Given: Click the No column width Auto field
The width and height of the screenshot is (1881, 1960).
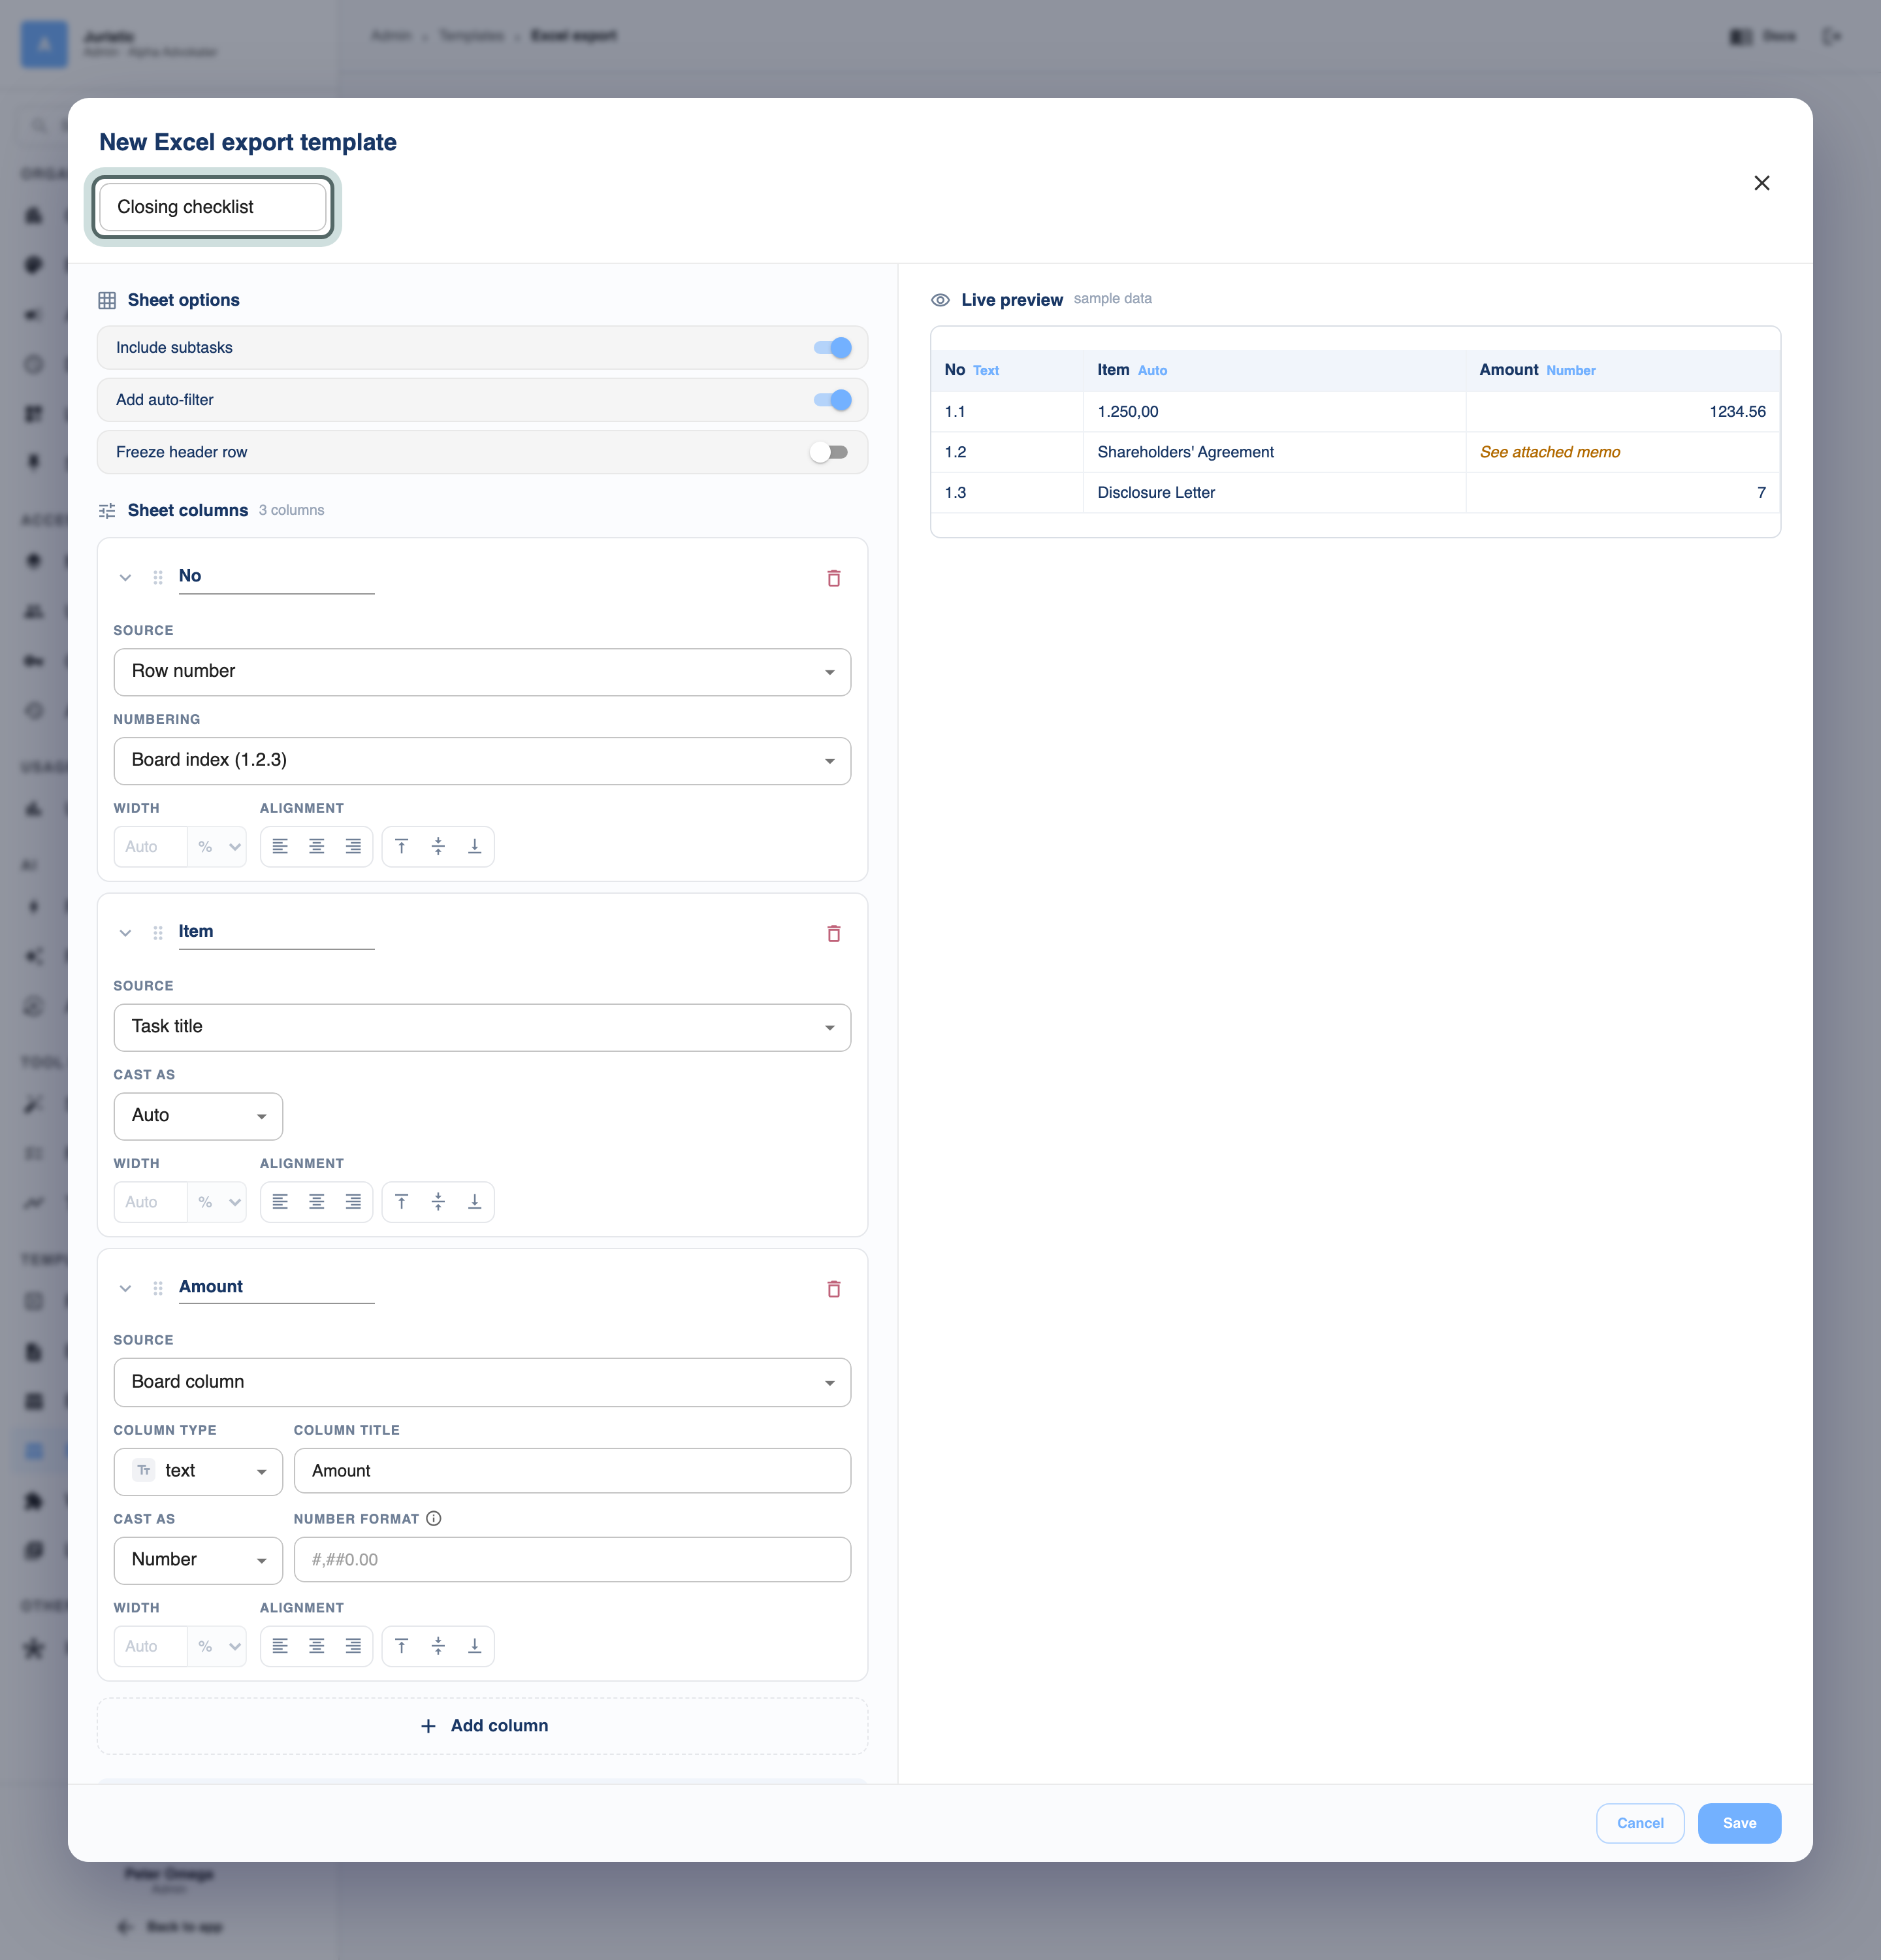Looking at the screenshot, I should 150,846.
